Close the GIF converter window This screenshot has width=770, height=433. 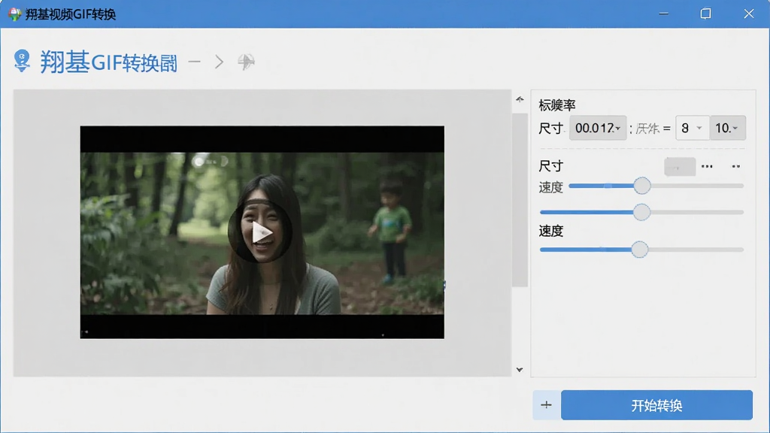(748, 14)
